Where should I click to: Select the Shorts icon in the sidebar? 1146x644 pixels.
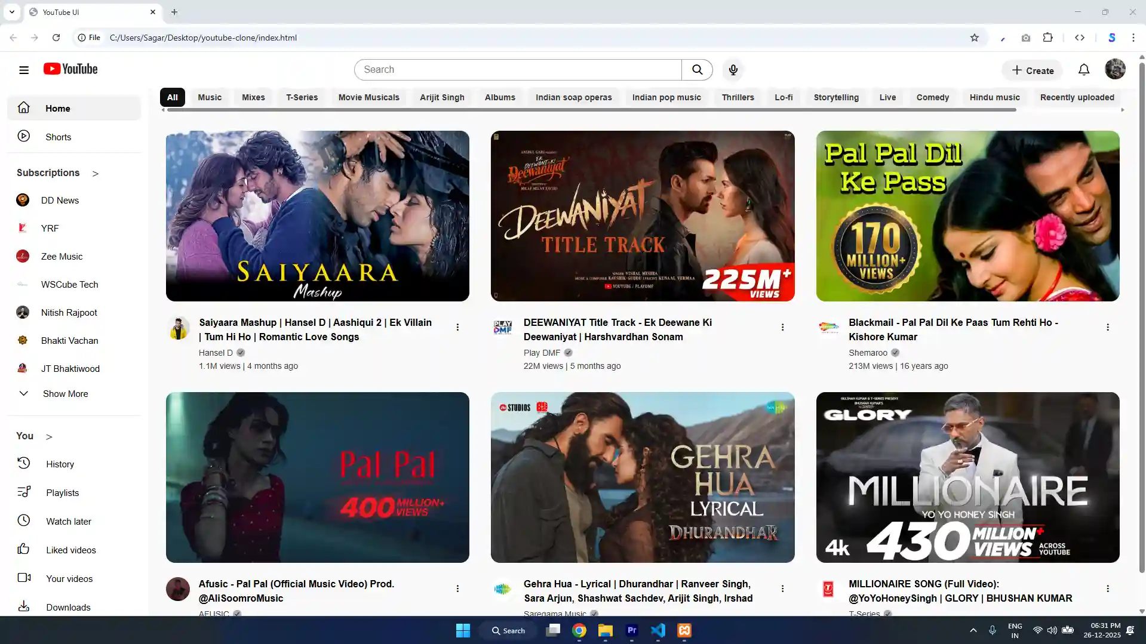click(24, 135)
